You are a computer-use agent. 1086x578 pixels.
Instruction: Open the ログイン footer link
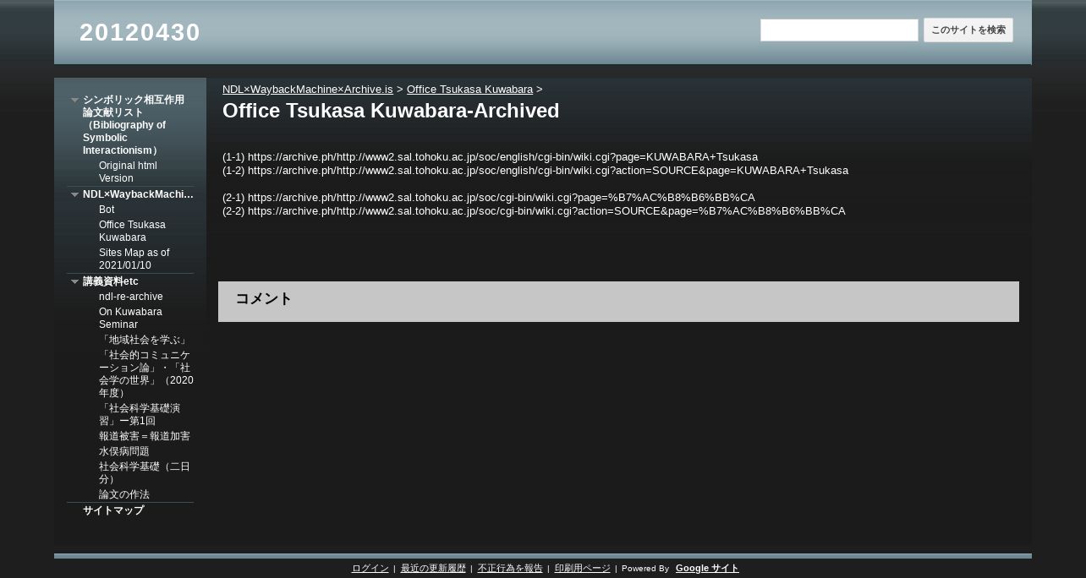(x=370, y=569)
